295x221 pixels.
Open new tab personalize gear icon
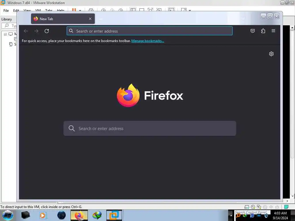click(271, 54)
